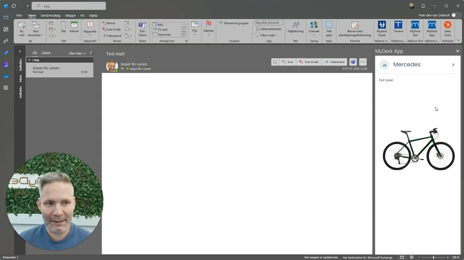The width and height of the screenshot is (464, 260).
Task: Open the Mappe ribbon tab
Action: click(70, 16)
